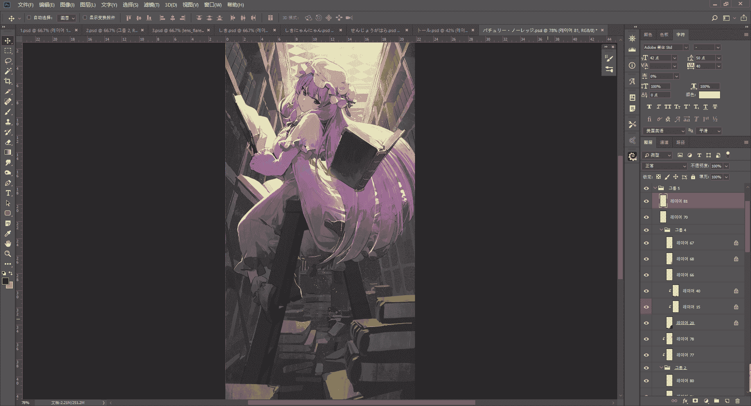Screen dimensions: 751x406
Task: Open the 美国英语 language dropdown
Action: 665,131
